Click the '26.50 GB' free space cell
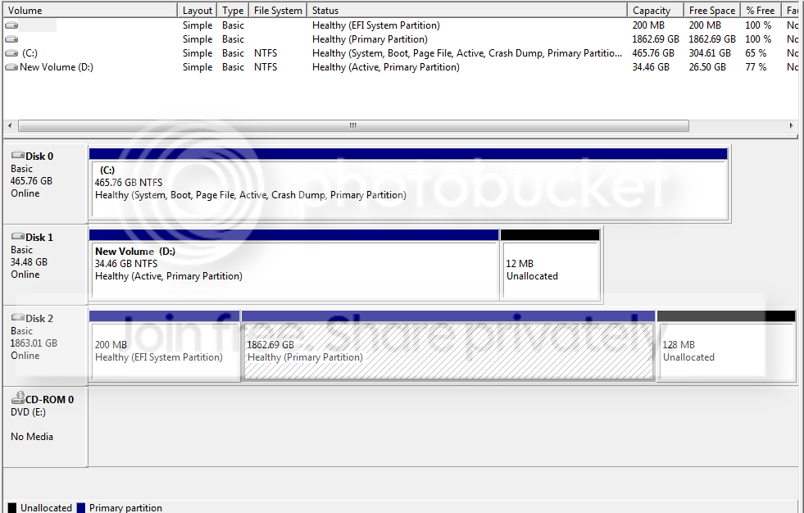Screen dimensions: 804x513 click(x=707, y=67)
